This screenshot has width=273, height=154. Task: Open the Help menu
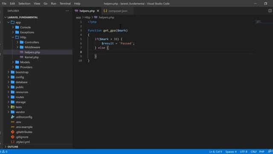(x=77, y=3)
